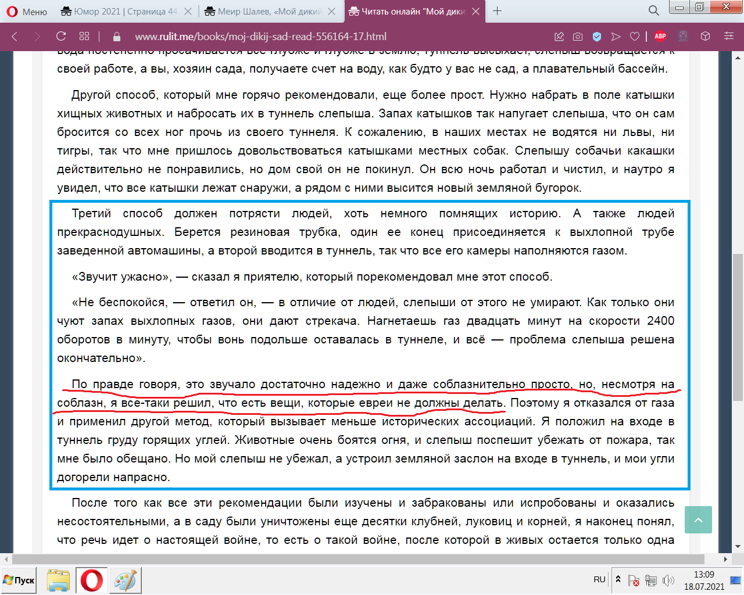Open the extensions cube icon
744x595 pixels.
point(705,36)
